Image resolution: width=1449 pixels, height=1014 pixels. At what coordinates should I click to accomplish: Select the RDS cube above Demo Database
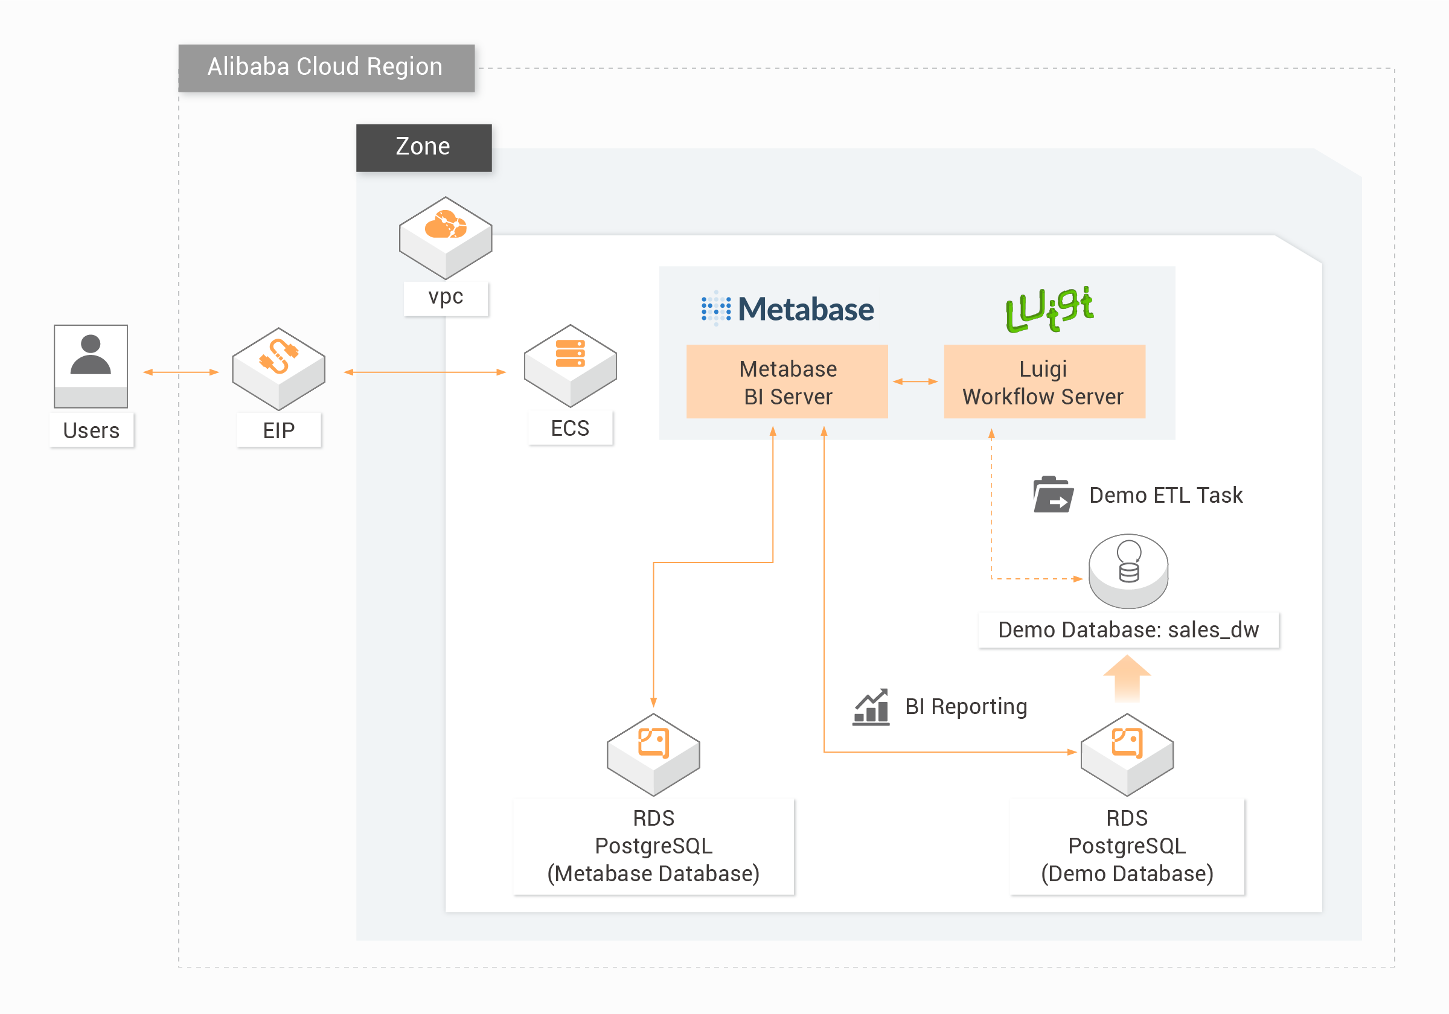pos(1127,754)
